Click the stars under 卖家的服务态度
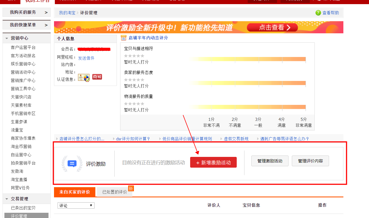369x218 pixels. 134,80
